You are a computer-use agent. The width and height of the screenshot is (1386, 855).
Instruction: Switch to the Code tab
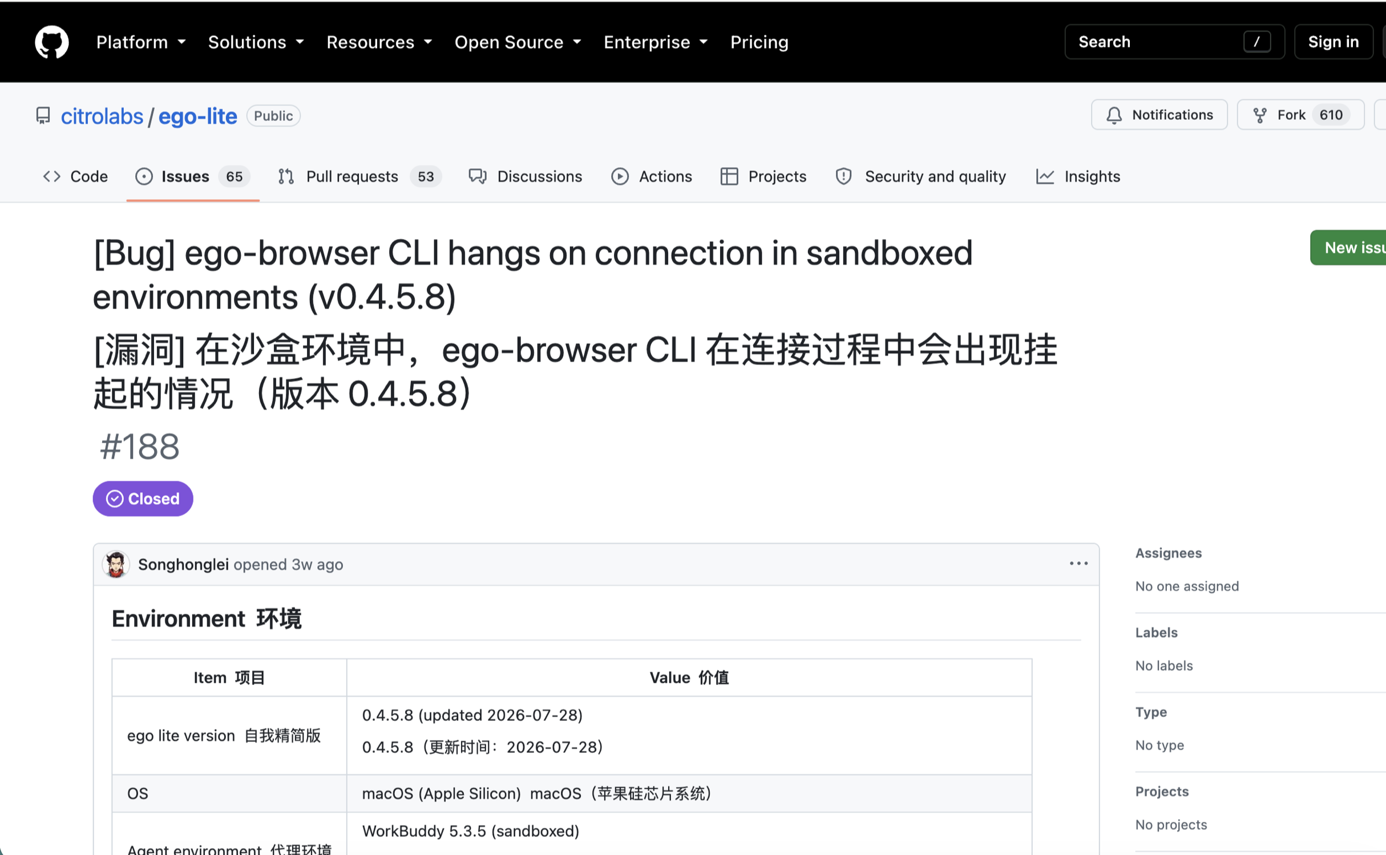pyautogui.click(x=75, y=176)
